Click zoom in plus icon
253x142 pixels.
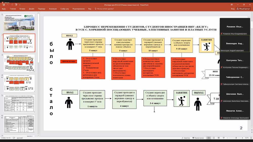(242, 138)
